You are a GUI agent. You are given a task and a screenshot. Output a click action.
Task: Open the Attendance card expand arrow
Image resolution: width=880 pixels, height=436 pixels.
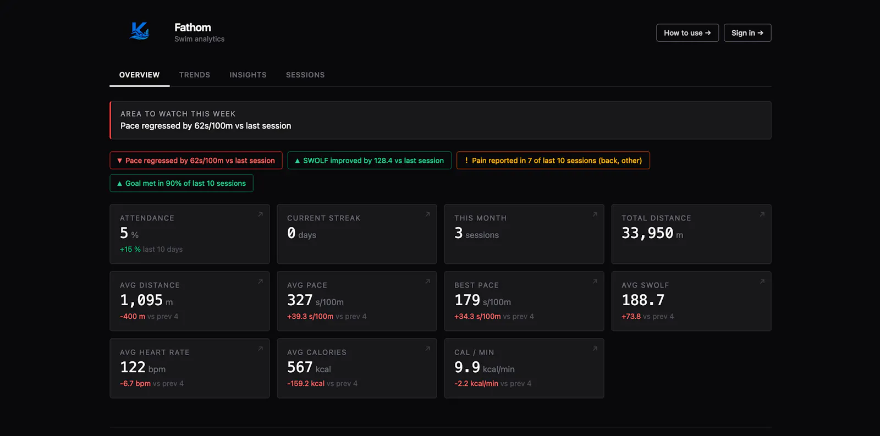pos(260,214)
